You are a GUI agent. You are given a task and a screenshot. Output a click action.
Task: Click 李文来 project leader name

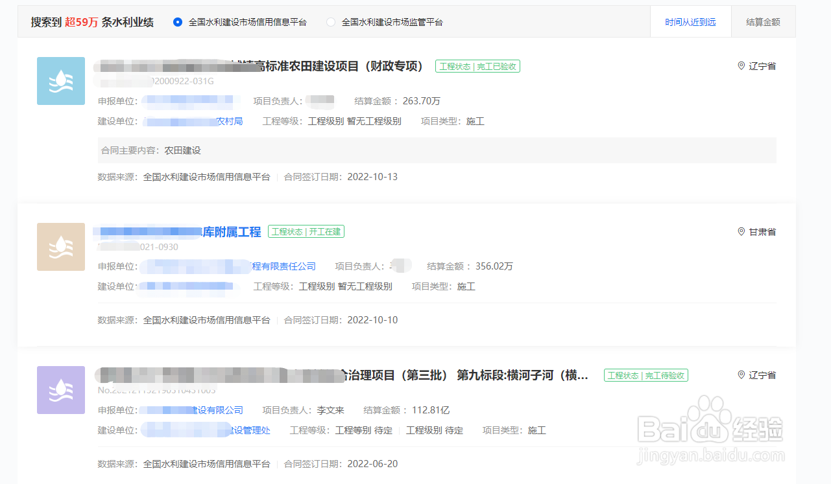[x=331, y=409]
